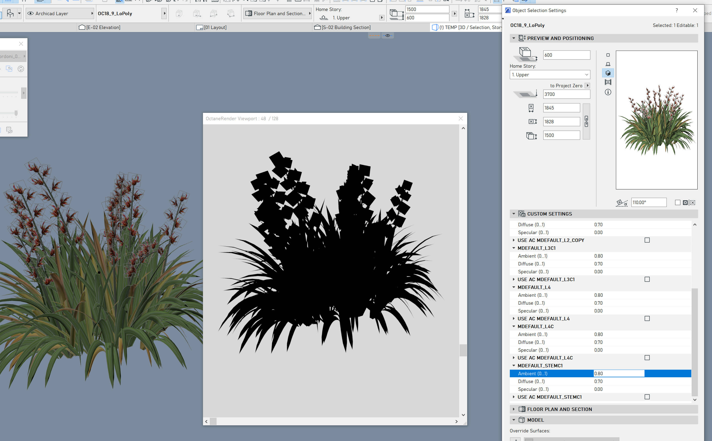Select the preview picture film-strip icon
The width and height of the screenshot is (712, 441).
(608, 82)
